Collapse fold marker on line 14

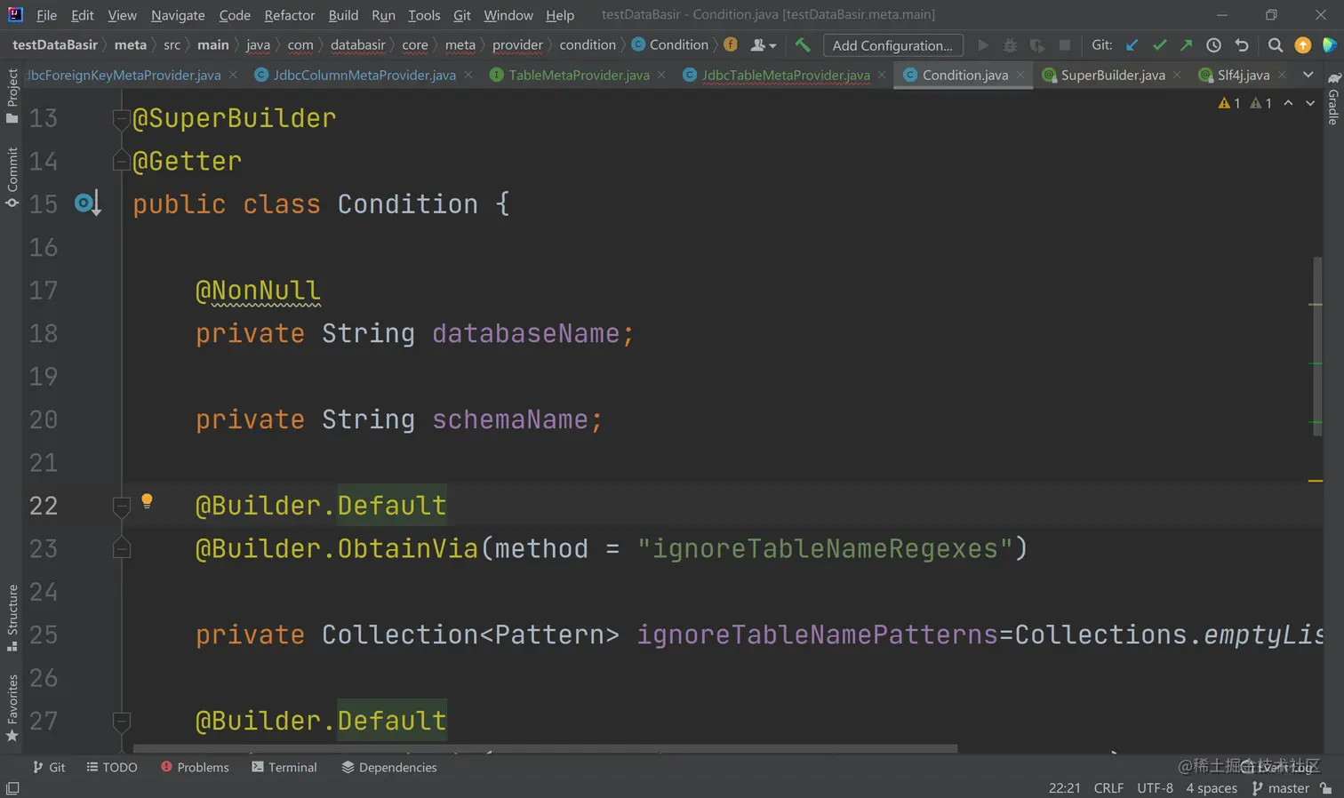[122, 161]
